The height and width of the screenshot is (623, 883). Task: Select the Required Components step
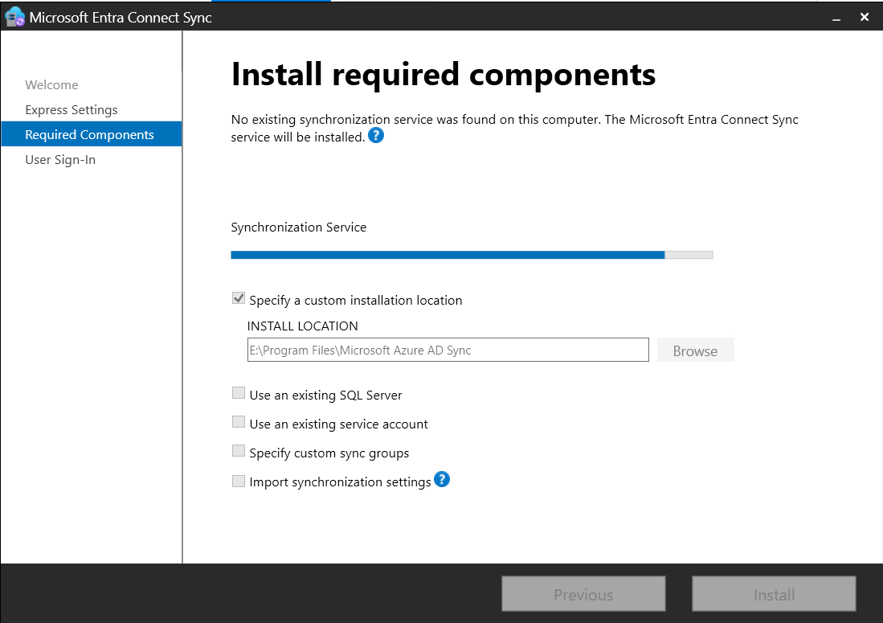tap(88, 134)
